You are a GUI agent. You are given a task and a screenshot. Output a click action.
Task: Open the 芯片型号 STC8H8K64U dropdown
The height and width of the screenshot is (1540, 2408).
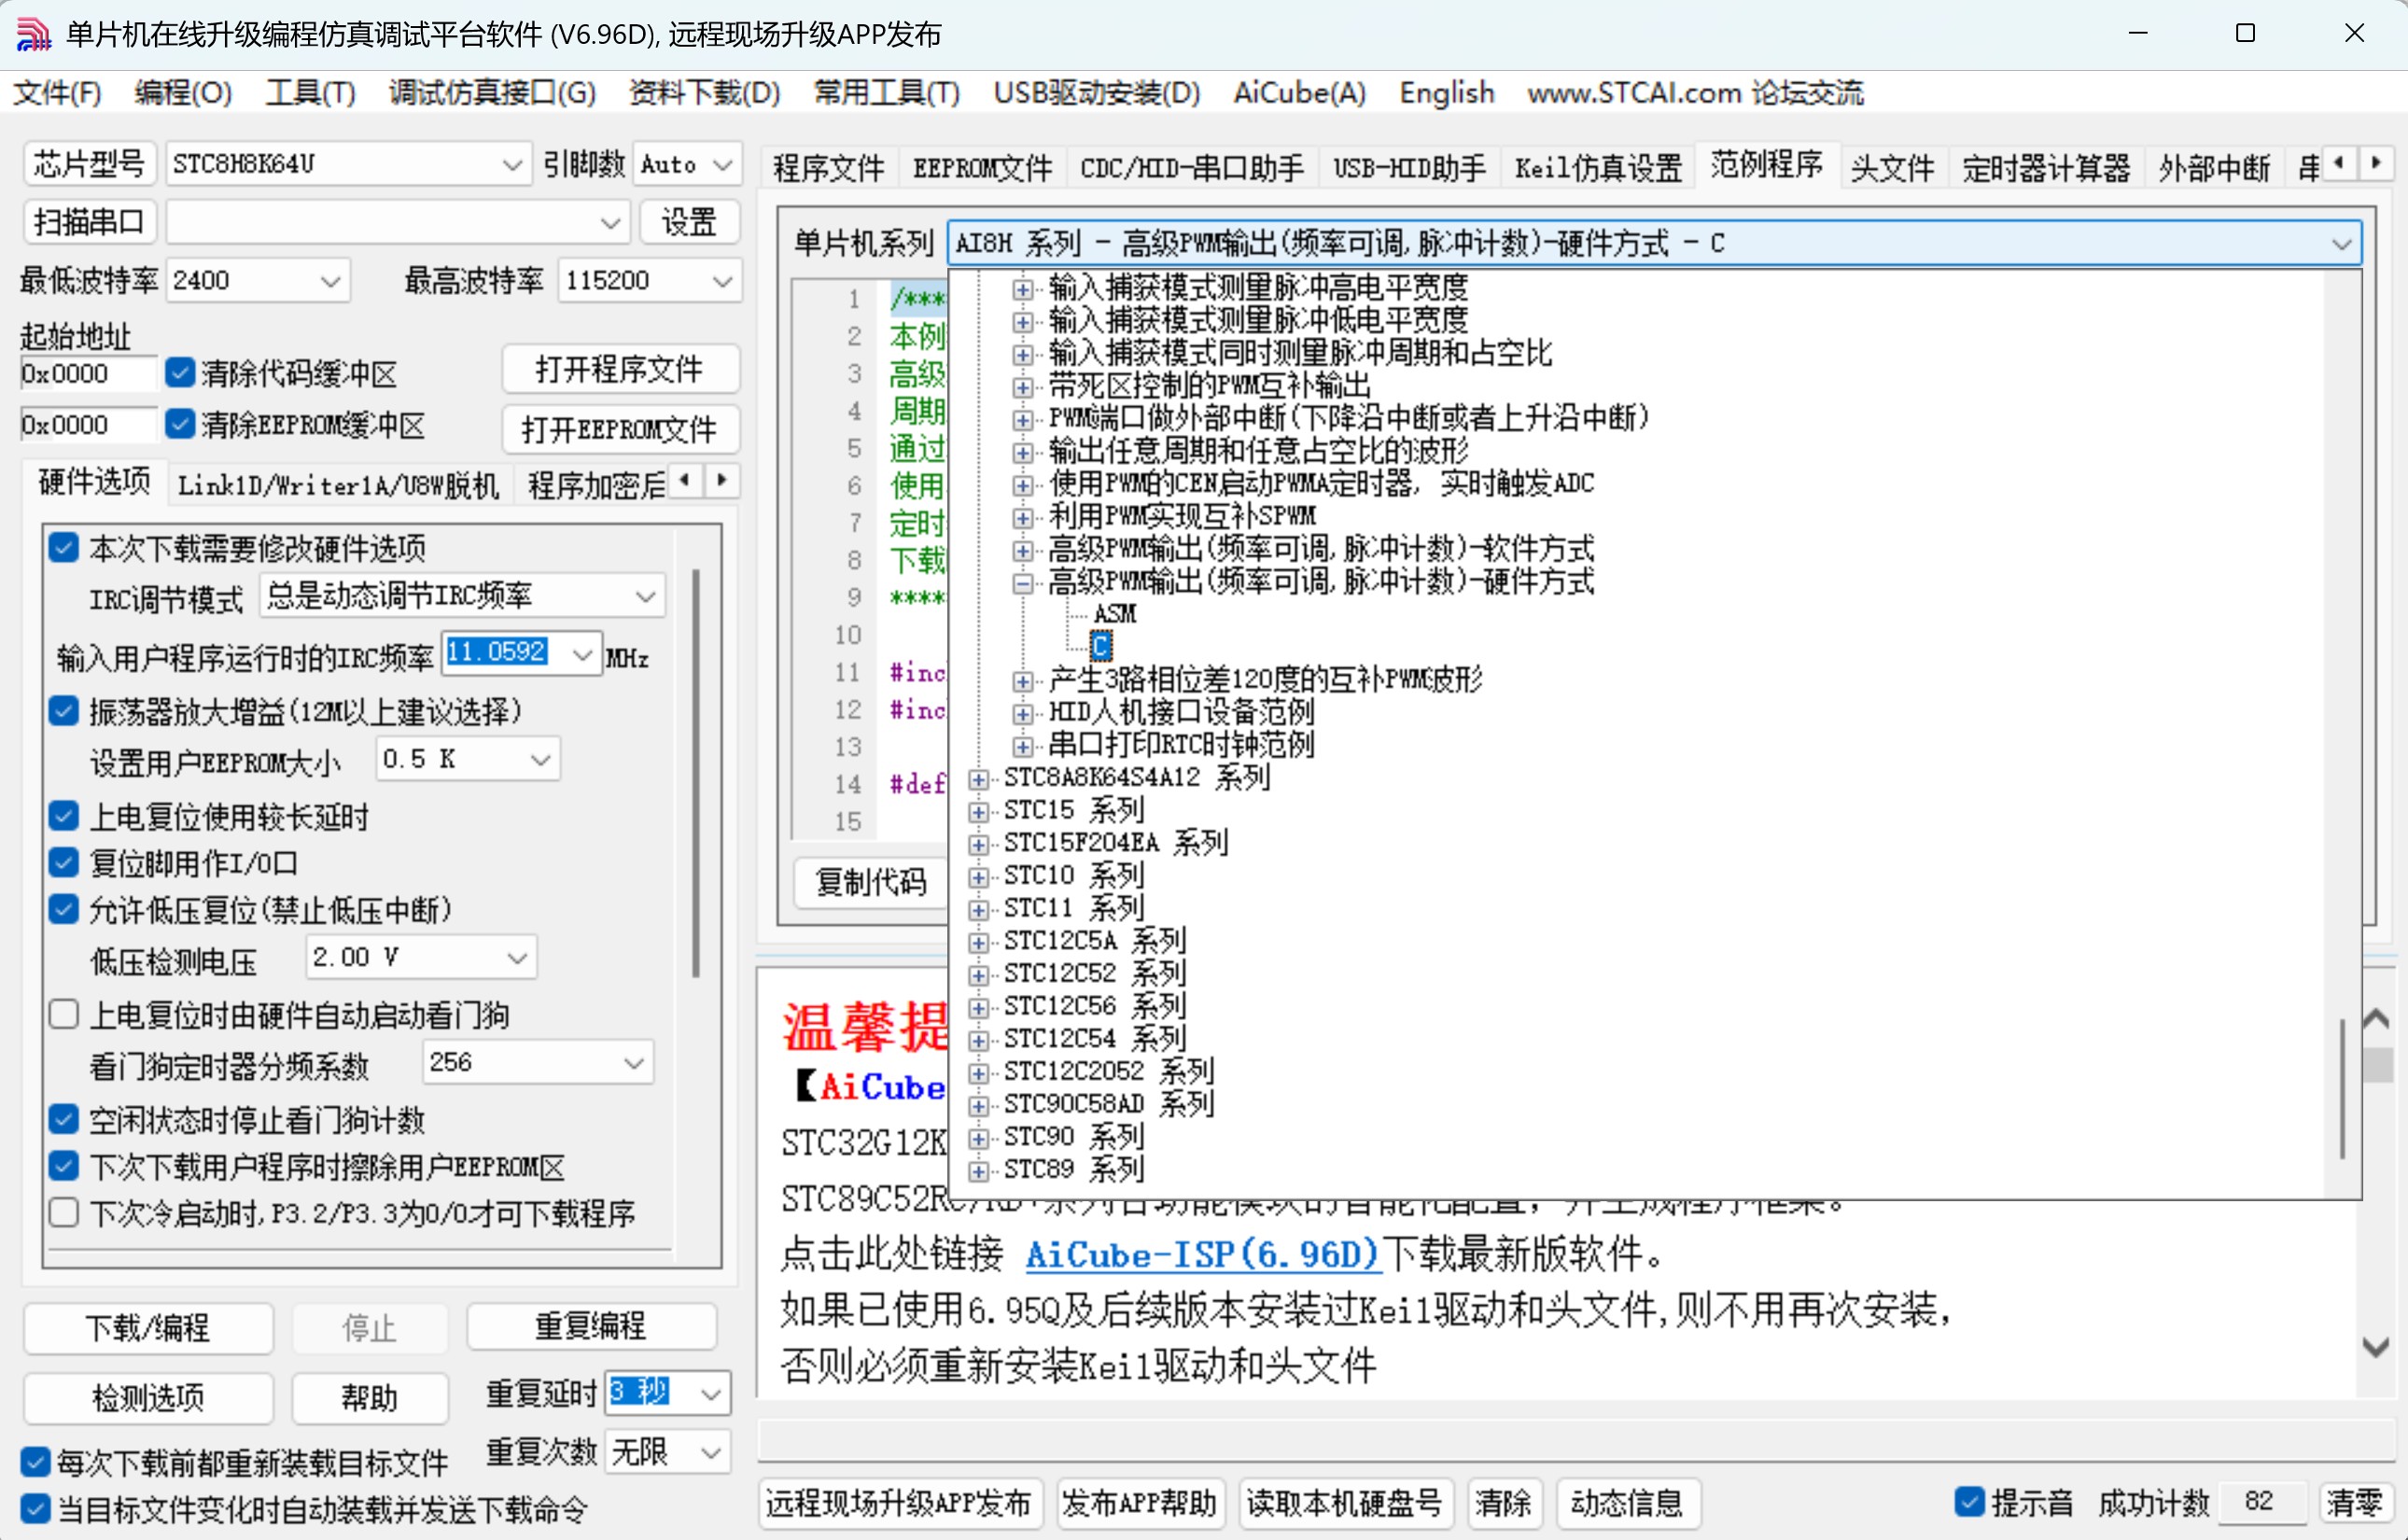pyautogui.click(x=512, y=164)
